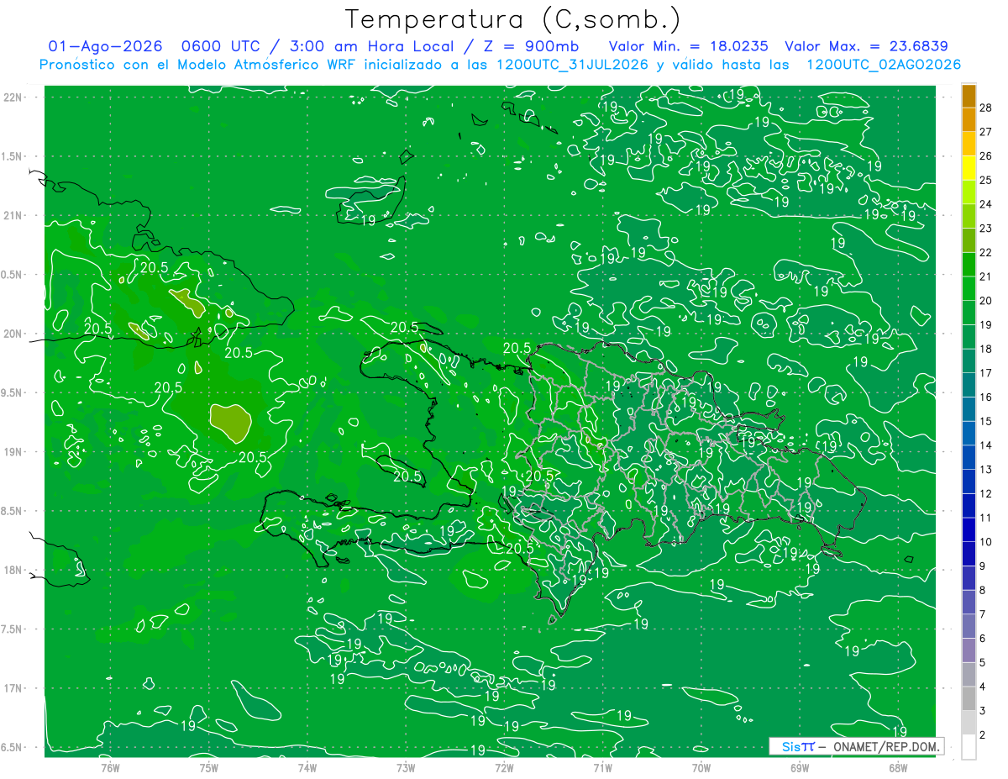Click legend value 12
The height and width of the screenshot is (779, 1008).
[986, 493]
